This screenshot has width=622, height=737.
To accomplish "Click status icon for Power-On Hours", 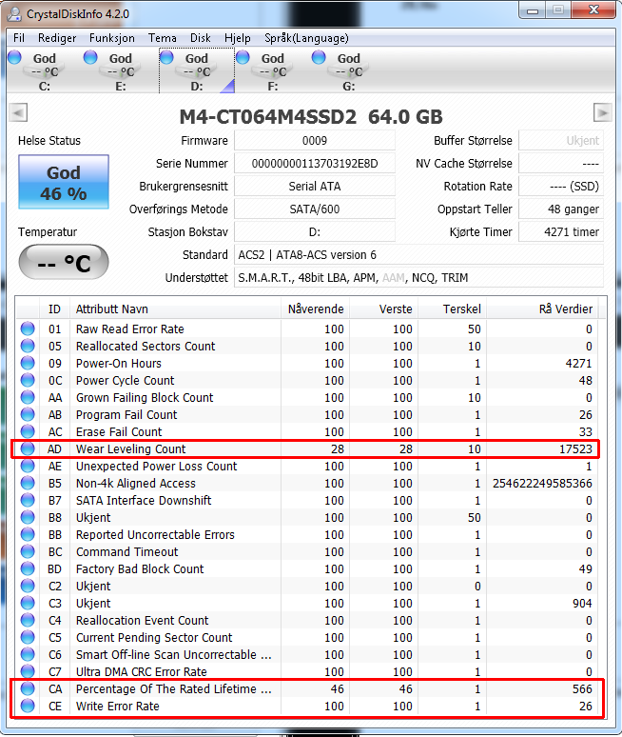I will tap(28, 363).
